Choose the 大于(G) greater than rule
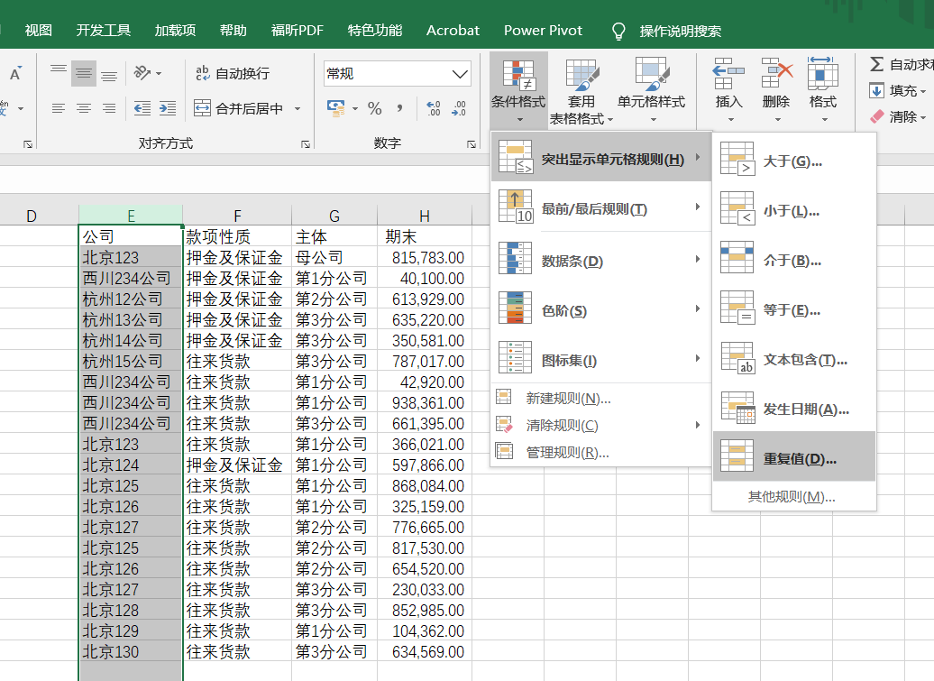934x681 pixels. point(794,161)
